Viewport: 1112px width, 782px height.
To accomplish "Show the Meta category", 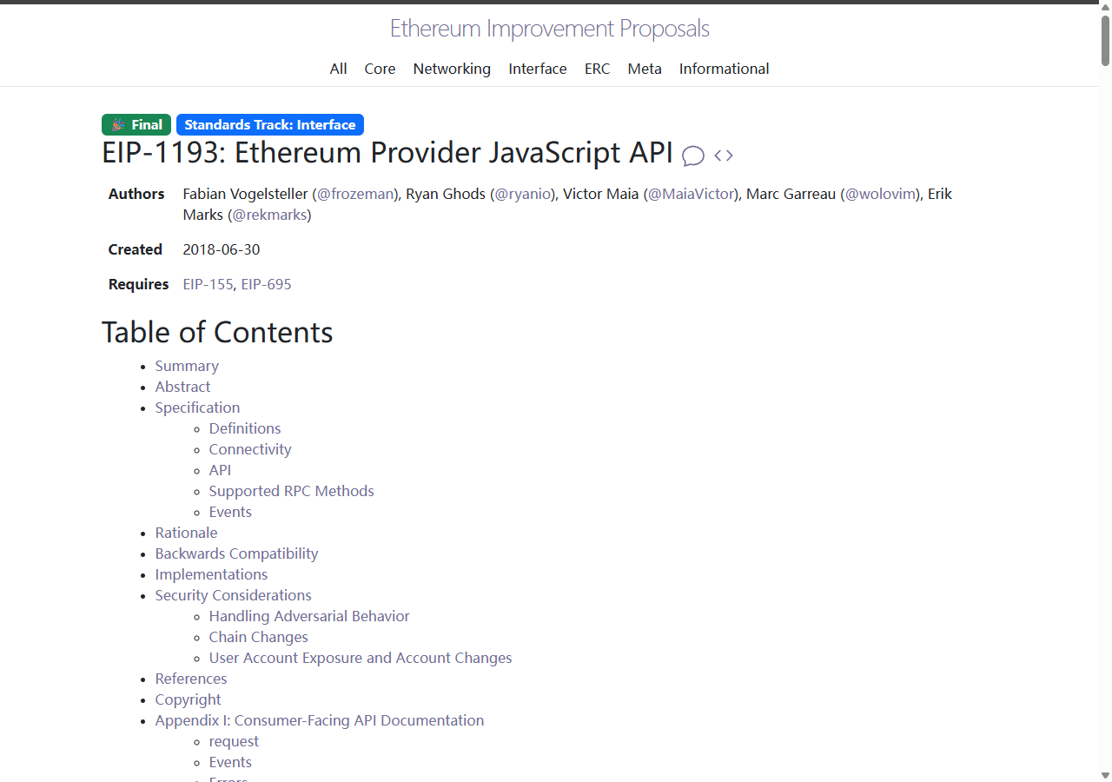I will click(x=645, y=69).
